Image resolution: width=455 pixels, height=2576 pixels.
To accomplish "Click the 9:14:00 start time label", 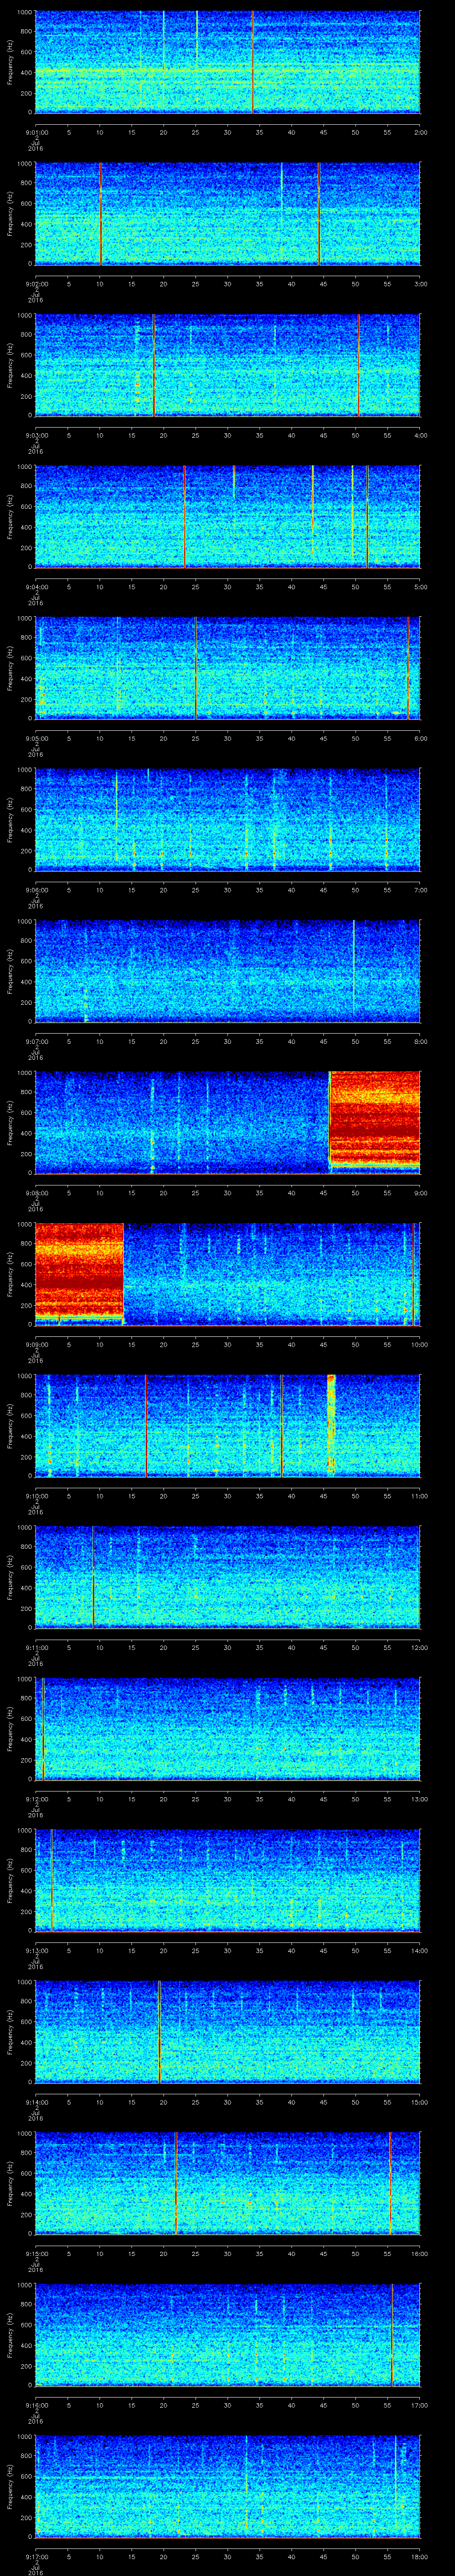I will (36, 2102).
